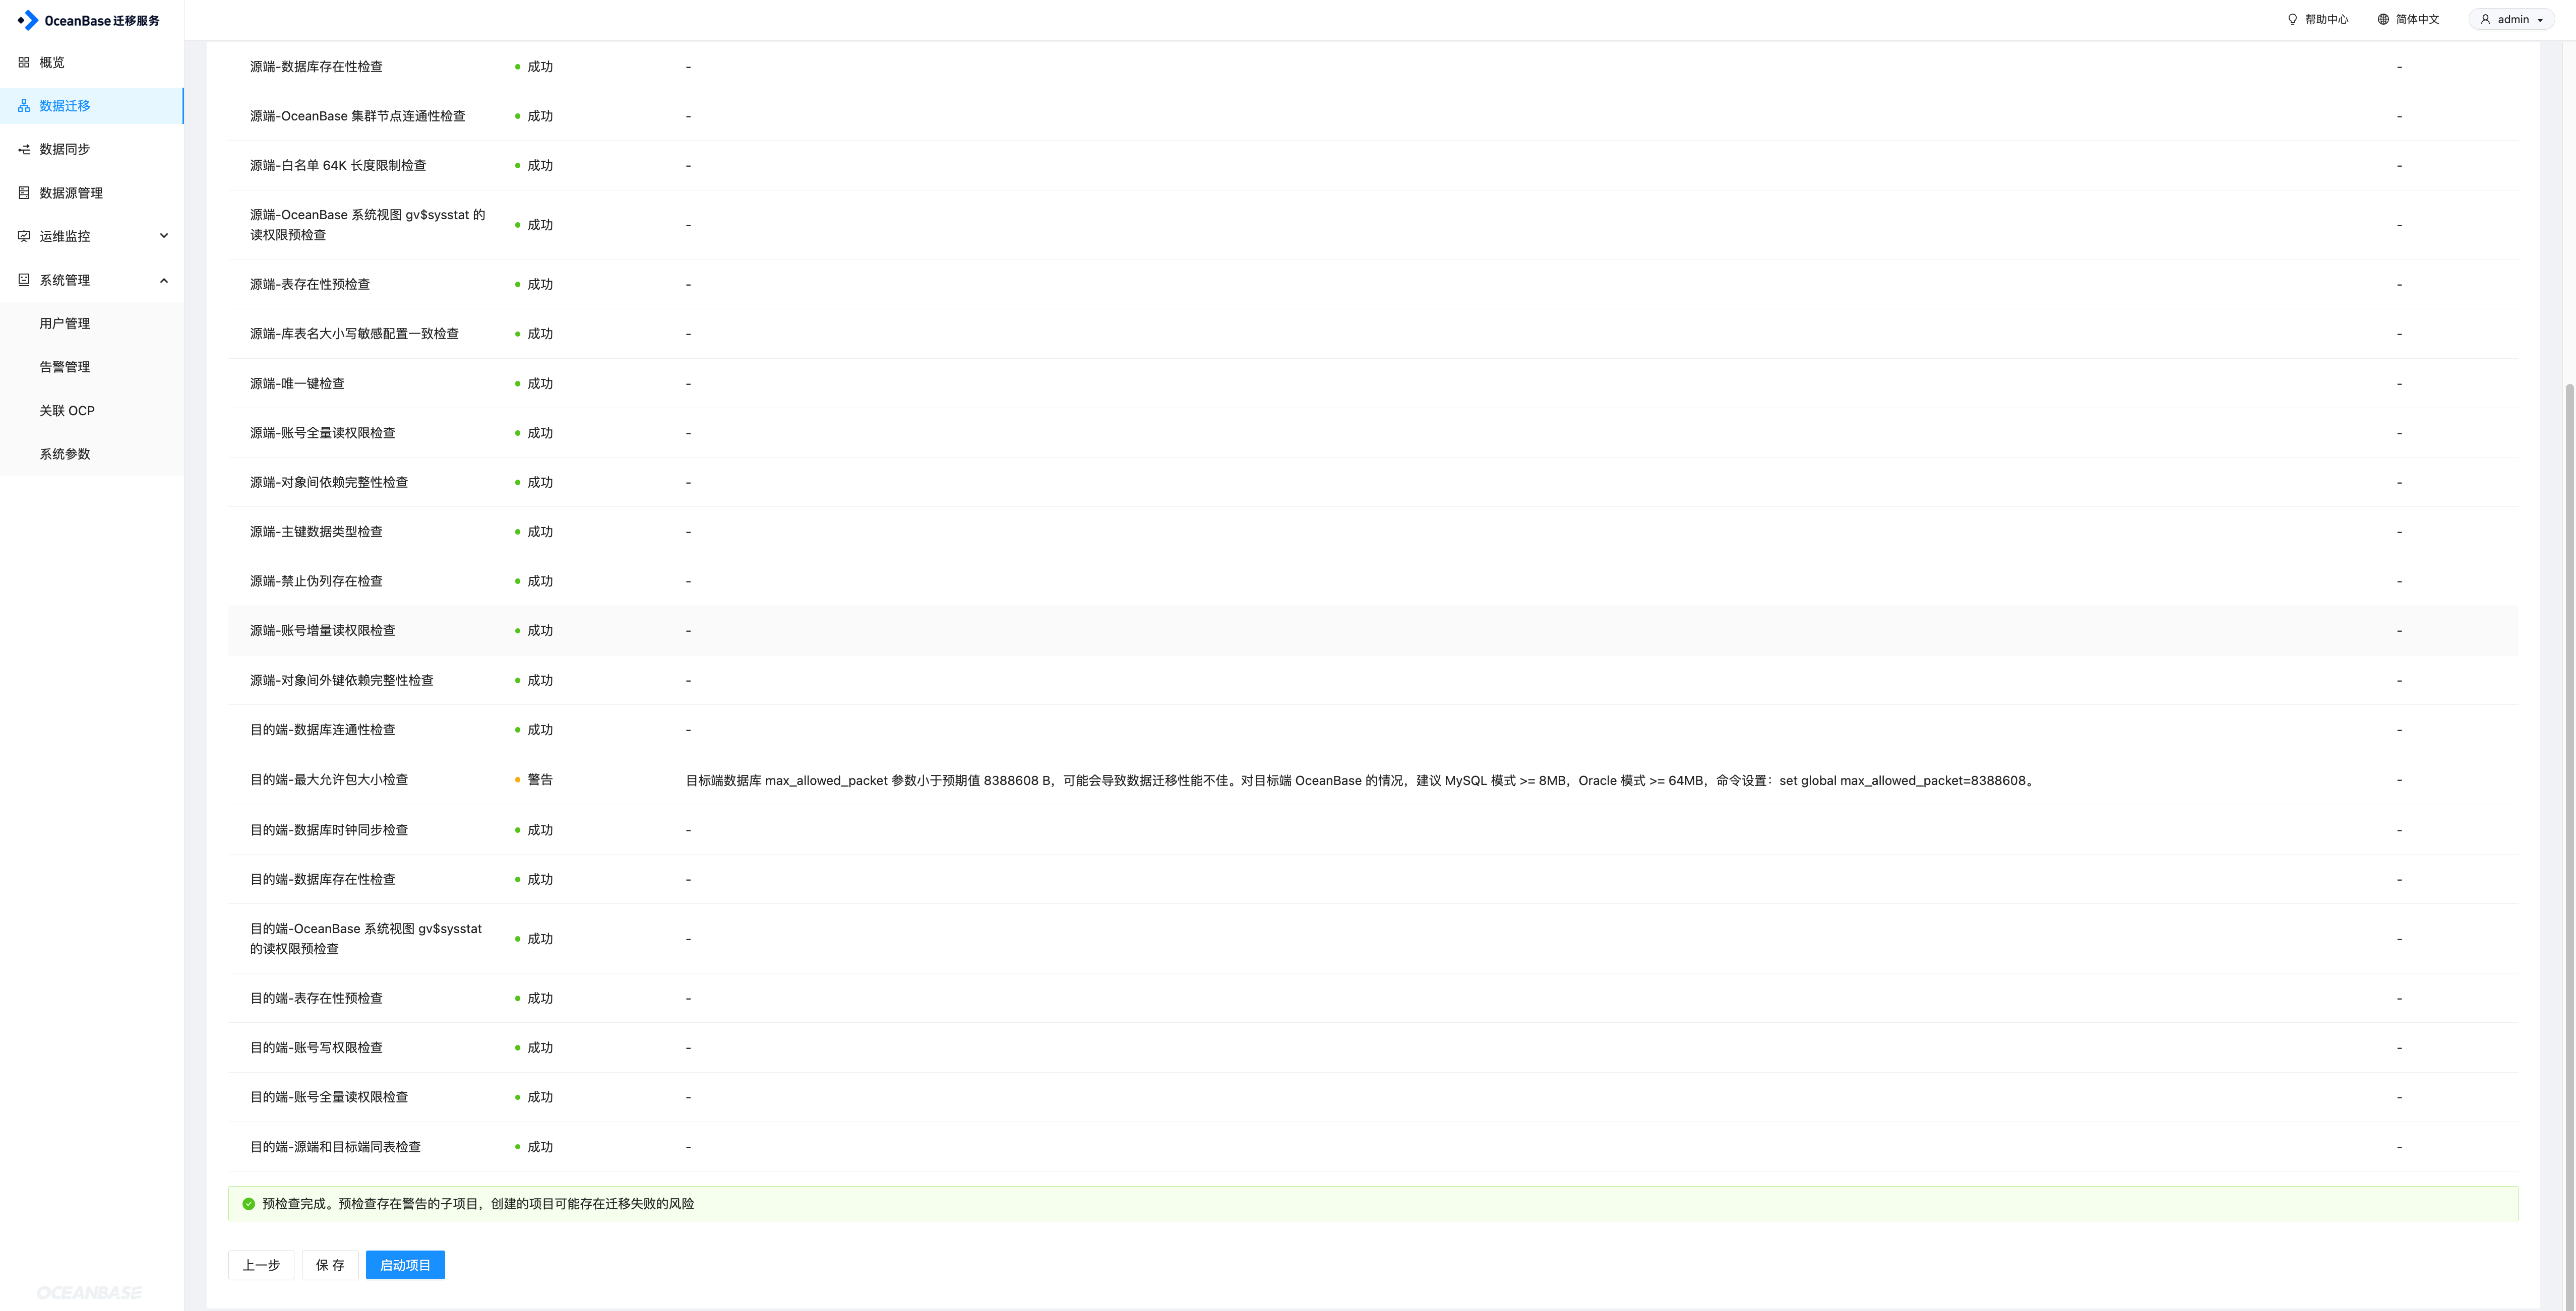
Task: Click the 上一步 button
Action: point(261,1265)
